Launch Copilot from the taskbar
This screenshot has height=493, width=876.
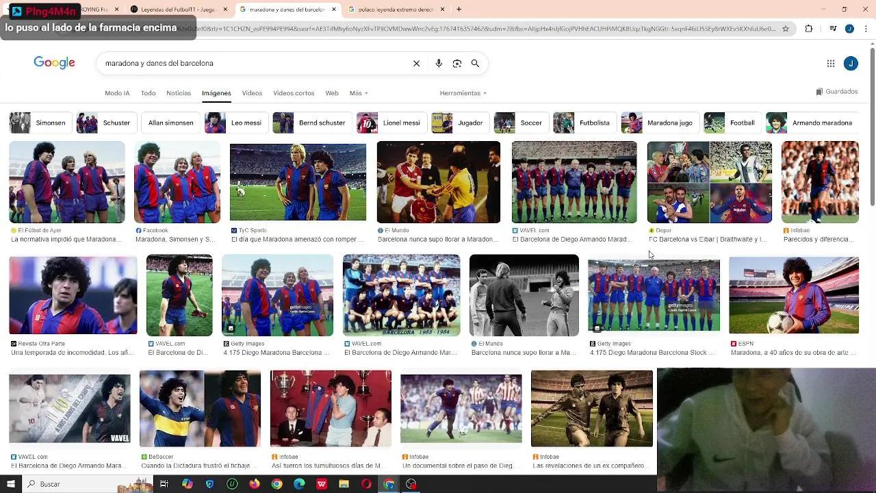click(x=187, y=484)
